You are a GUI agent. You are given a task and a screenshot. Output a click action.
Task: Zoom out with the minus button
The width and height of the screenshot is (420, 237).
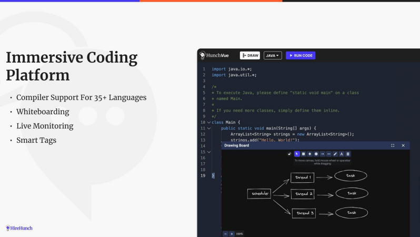click(x=226, y=234)
